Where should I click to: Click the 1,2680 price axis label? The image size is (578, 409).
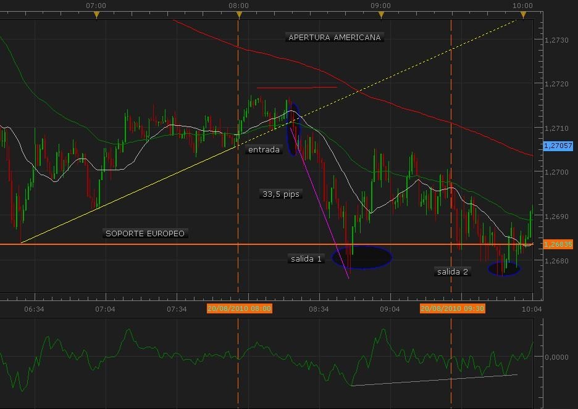[556, 261]
